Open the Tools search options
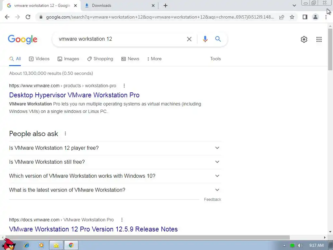The image size is (333, 250). pos(215,59)
